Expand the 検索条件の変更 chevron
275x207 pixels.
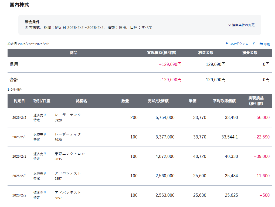(x=230, y=25)
